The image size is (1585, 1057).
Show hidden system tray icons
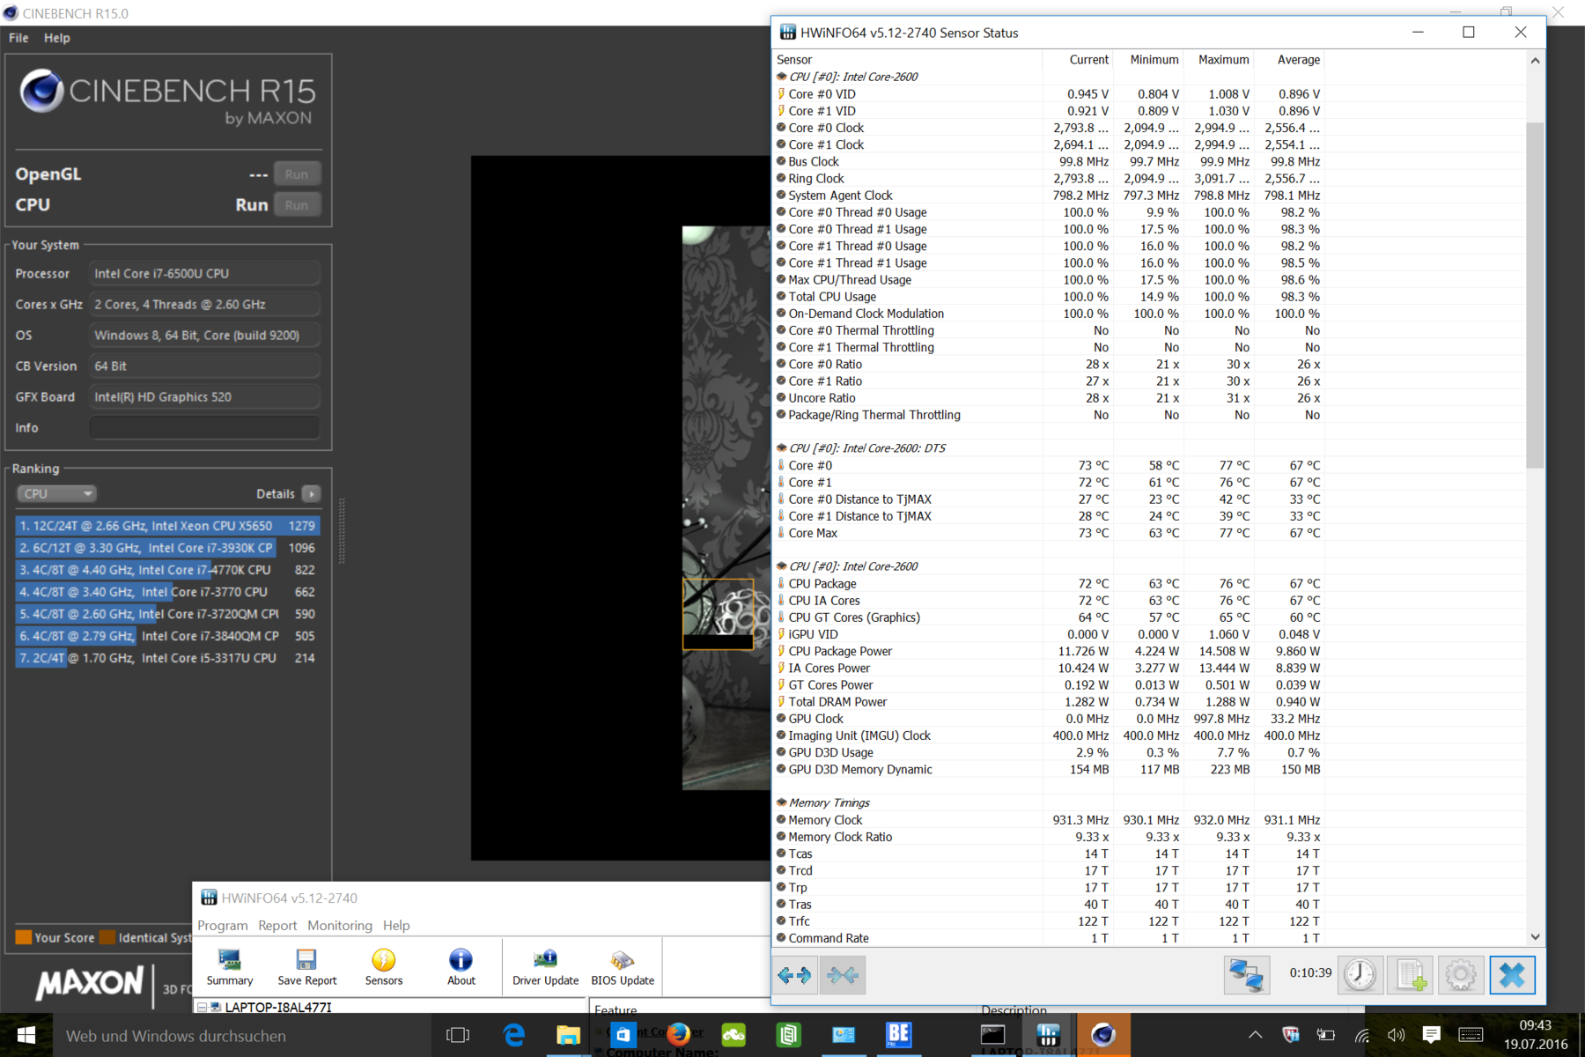pyautogui.click(x=1255, y=1036)
